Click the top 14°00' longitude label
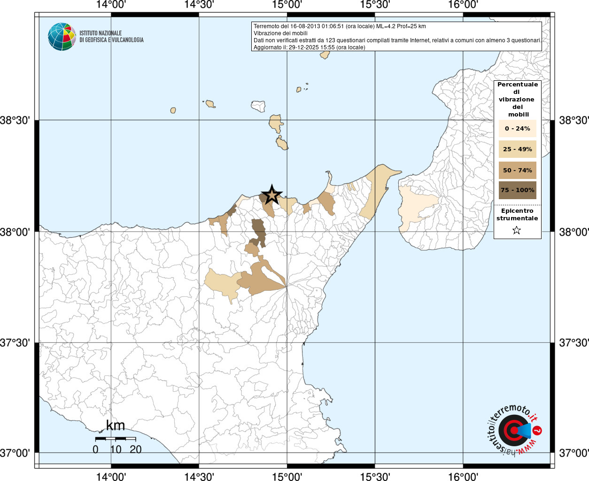The width and height of the screenshot is (589, 481). tap(111, 5)
